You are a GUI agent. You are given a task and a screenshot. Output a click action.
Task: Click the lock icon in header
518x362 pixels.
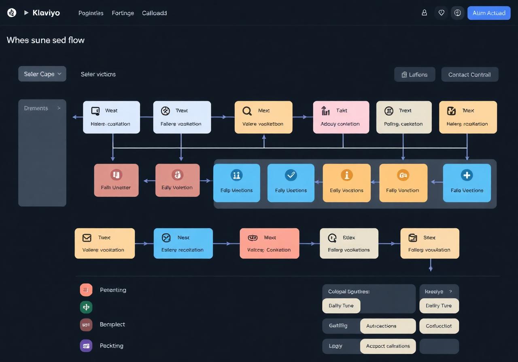click(424, 13)
